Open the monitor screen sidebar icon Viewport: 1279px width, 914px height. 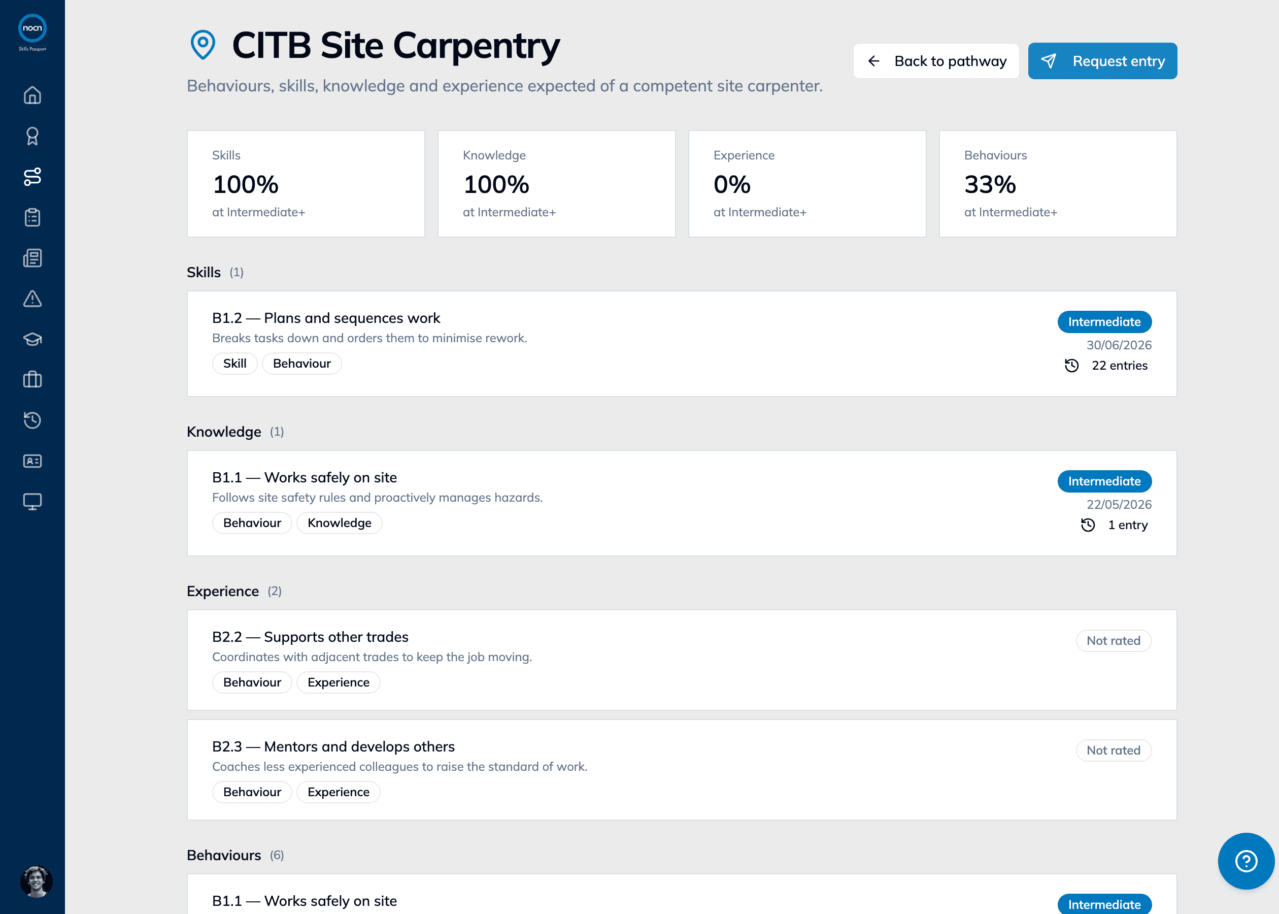pyautogui.click(x=32, y=502)
